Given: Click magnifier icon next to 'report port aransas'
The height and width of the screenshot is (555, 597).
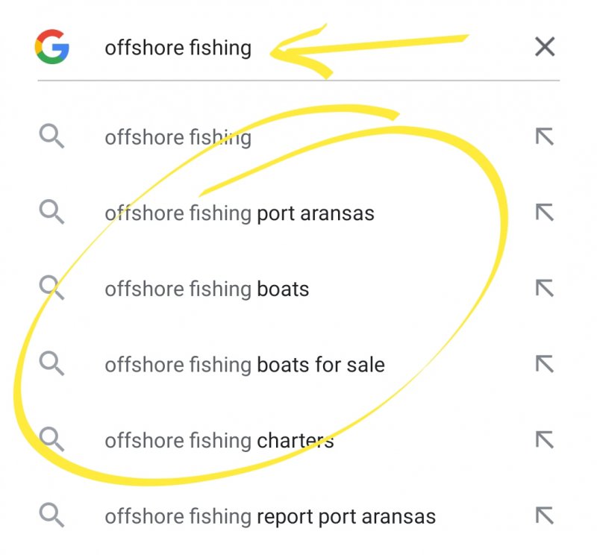Looking at the screenshot, I should pyautogui.click(x=51, y=516).
